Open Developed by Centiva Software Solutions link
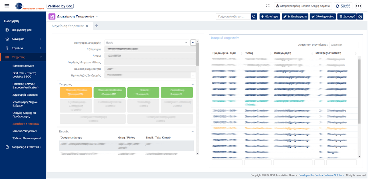 coord(321,175)
